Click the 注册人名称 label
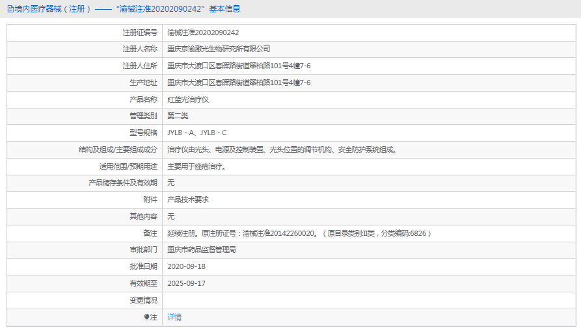This screenshot has width=581, height=332. (140, 49)
